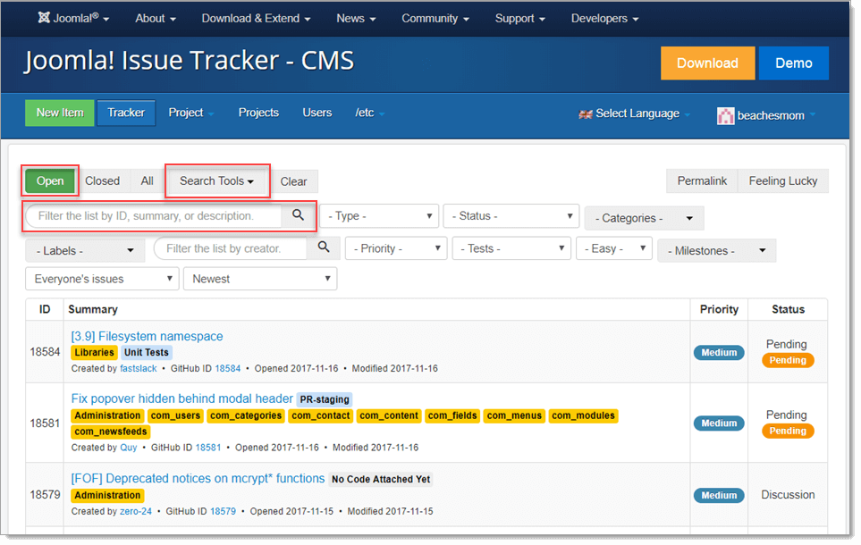Open the Developers menu
This screenshot has height=545, width=861.
pos(604,19)
